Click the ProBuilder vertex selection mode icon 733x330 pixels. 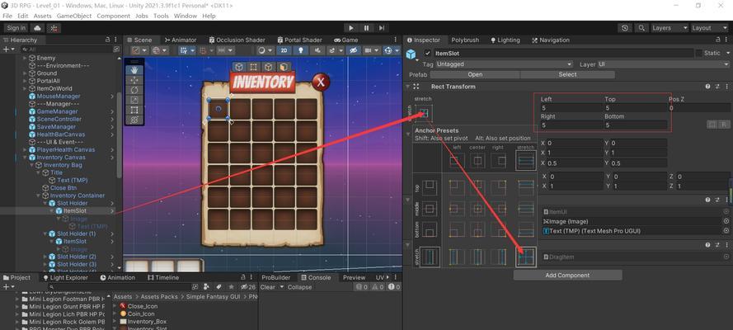[253, 67]
